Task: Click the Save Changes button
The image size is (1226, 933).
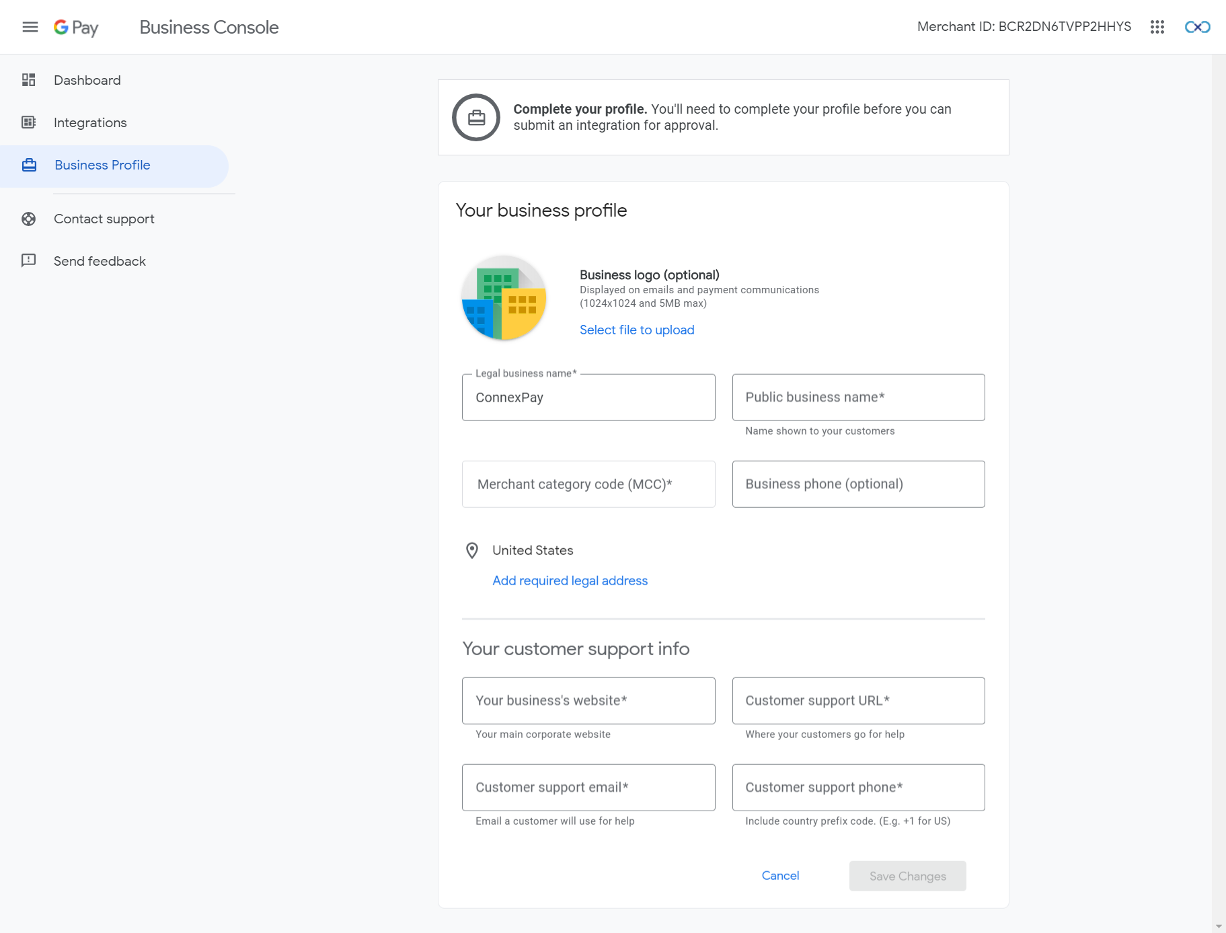Action: (x=907, y=876)
